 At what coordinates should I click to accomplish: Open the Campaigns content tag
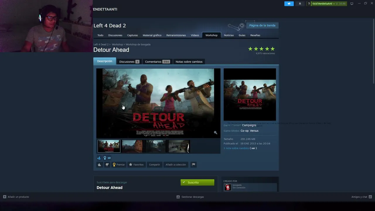coord(249,125)
